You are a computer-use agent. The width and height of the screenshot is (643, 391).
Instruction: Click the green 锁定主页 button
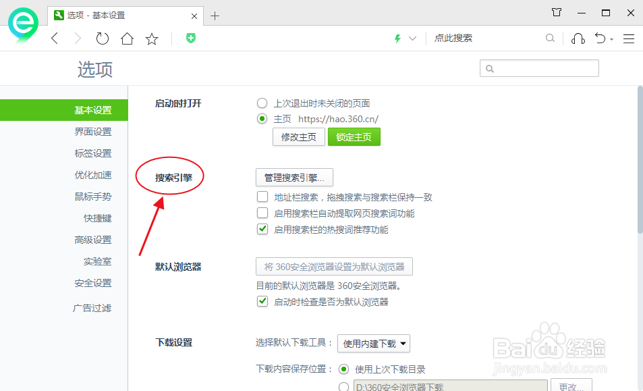pyautogui.click(x=354, y=137)
